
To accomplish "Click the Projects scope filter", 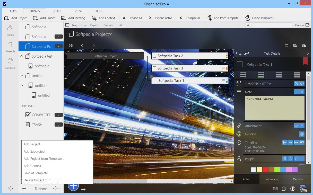I will pos(94,25).
